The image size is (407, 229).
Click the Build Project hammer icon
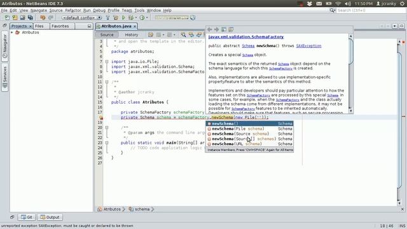coord(108,18)
